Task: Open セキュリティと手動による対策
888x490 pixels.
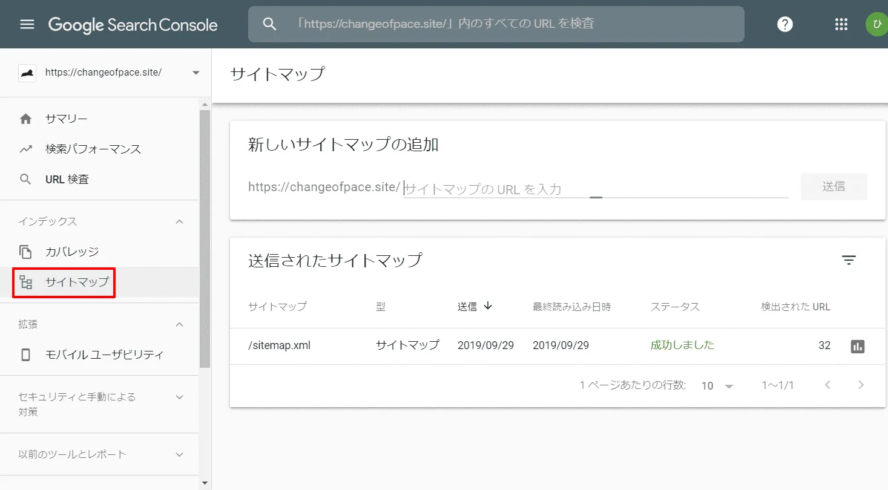Action: [179, 397]
